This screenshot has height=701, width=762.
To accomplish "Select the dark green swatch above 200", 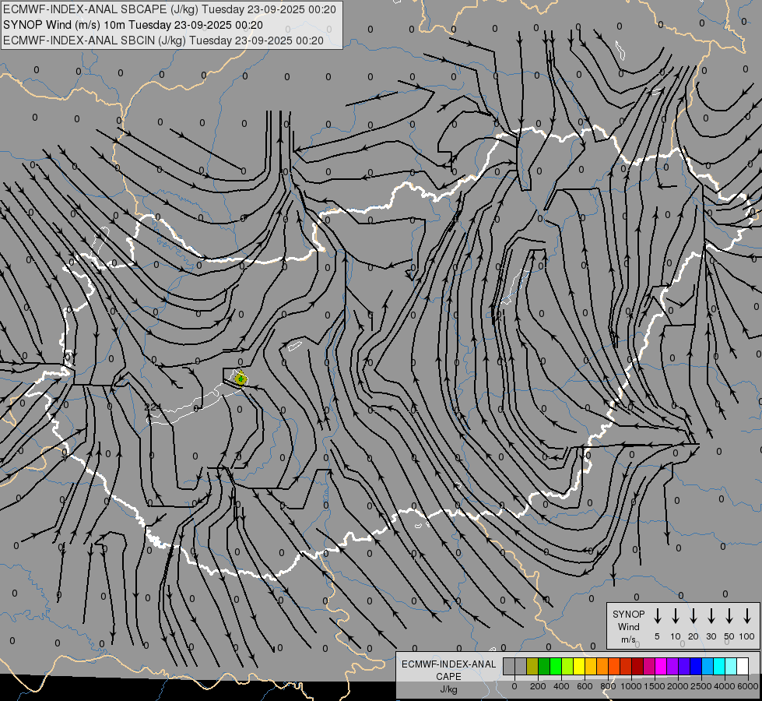I will point(544,666).
